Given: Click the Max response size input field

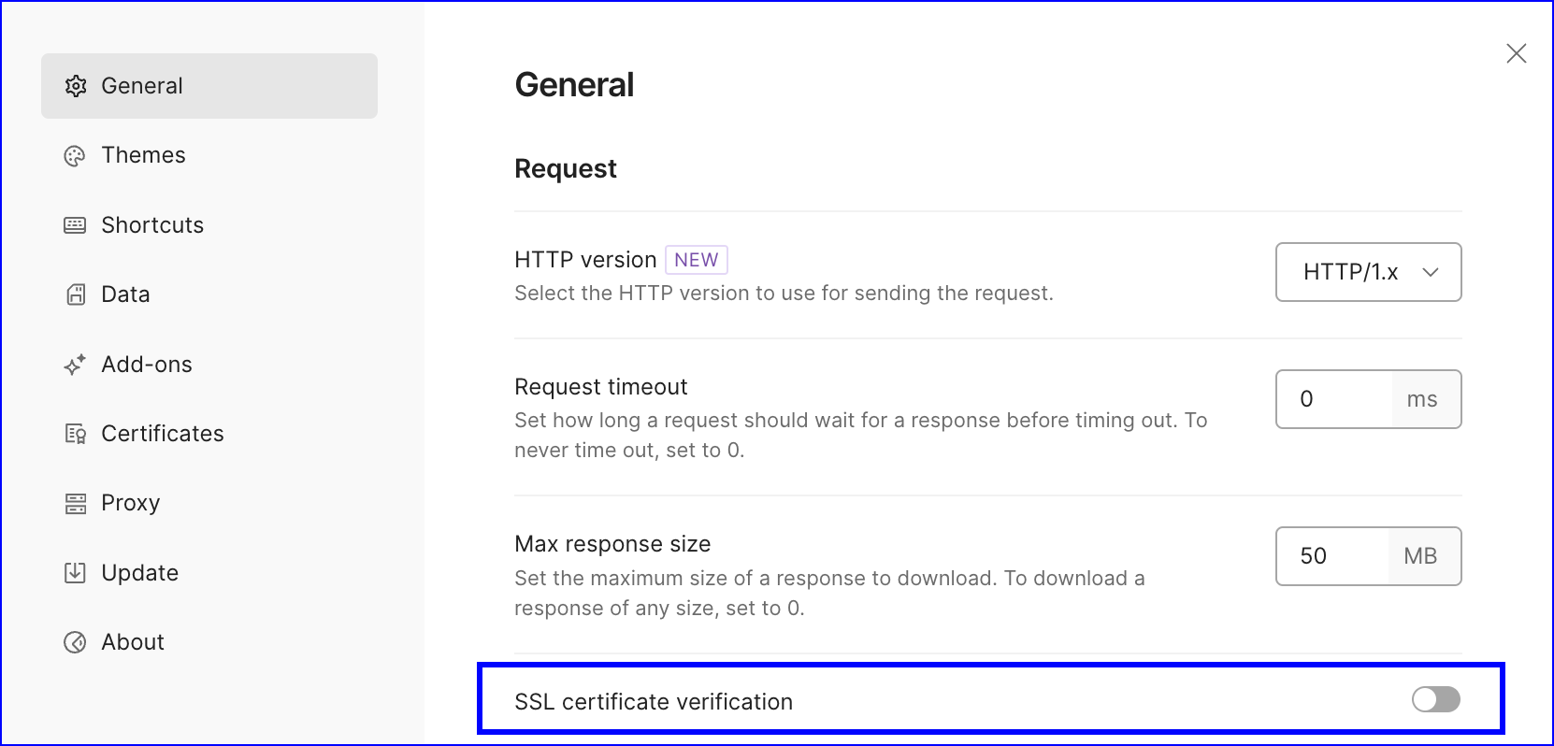Looking at the screenshot, I should coord(1332,556).
